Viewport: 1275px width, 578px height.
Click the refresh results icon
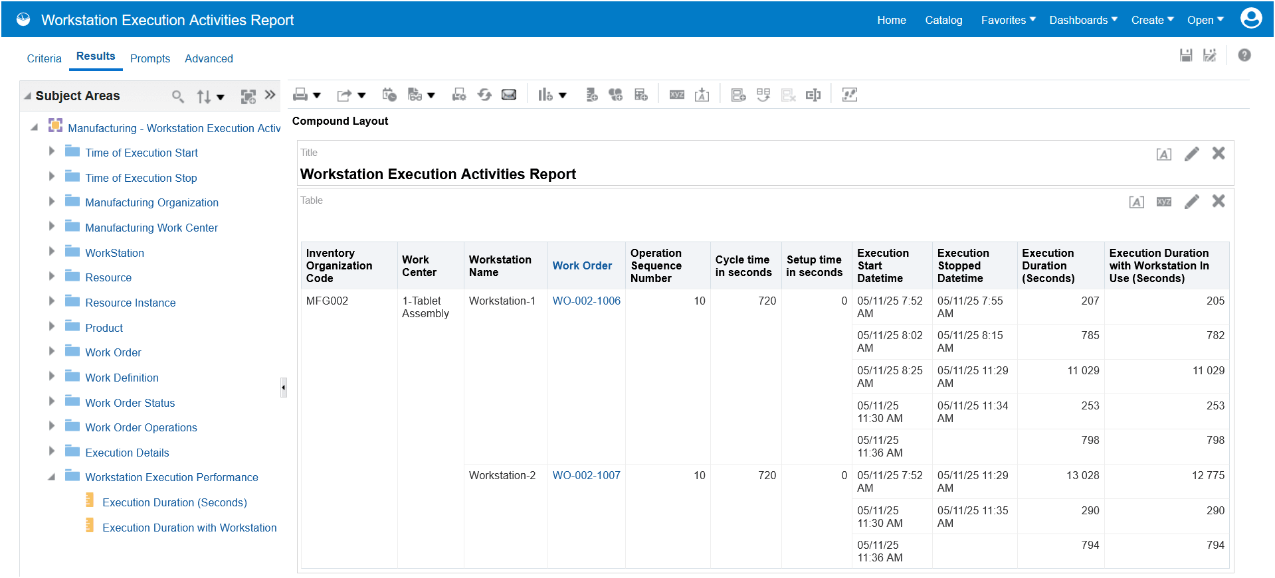pyautogui.click(x=484, y=95)
